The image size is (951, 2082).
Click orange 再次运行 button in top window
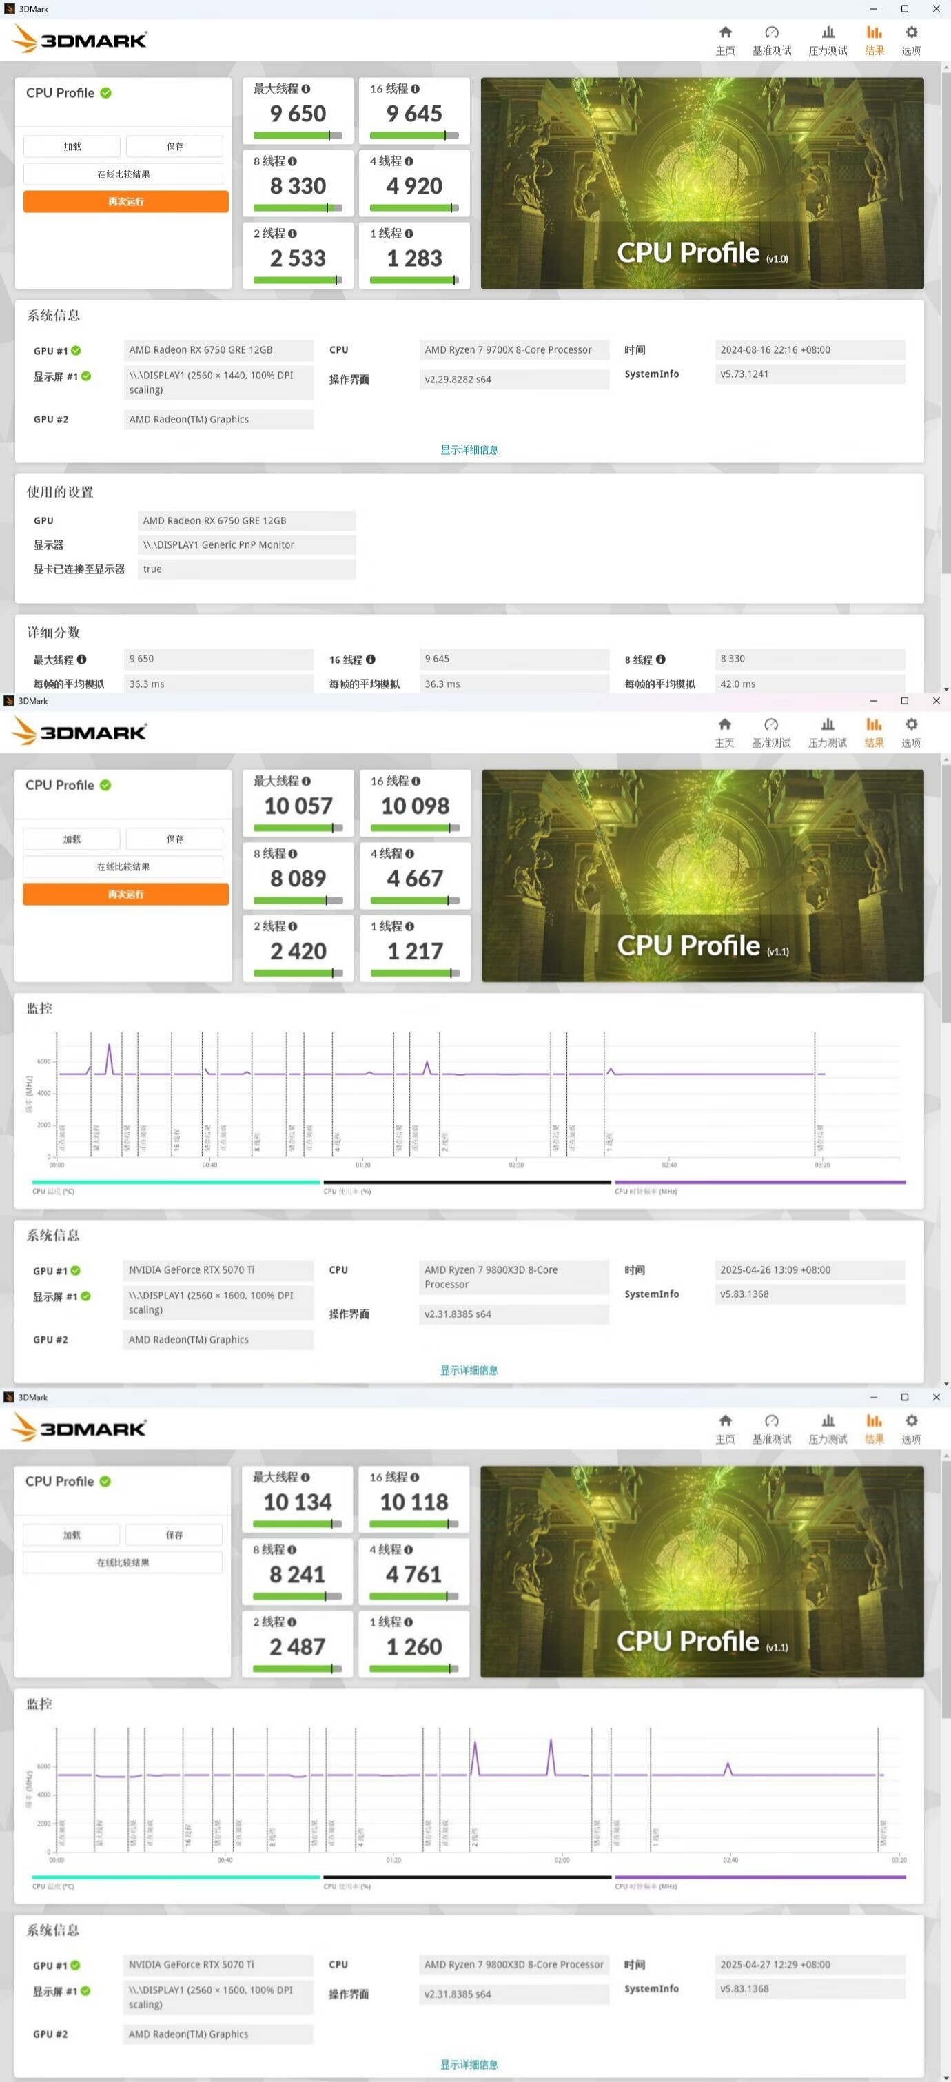coord(125,201)
